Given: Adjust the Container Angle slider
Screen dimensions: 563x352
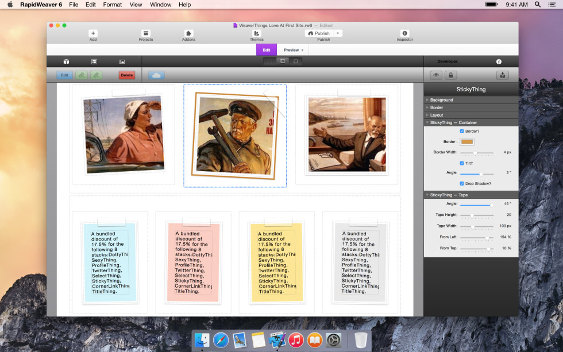Looking at the screenshot, I should tap(477, 173).
